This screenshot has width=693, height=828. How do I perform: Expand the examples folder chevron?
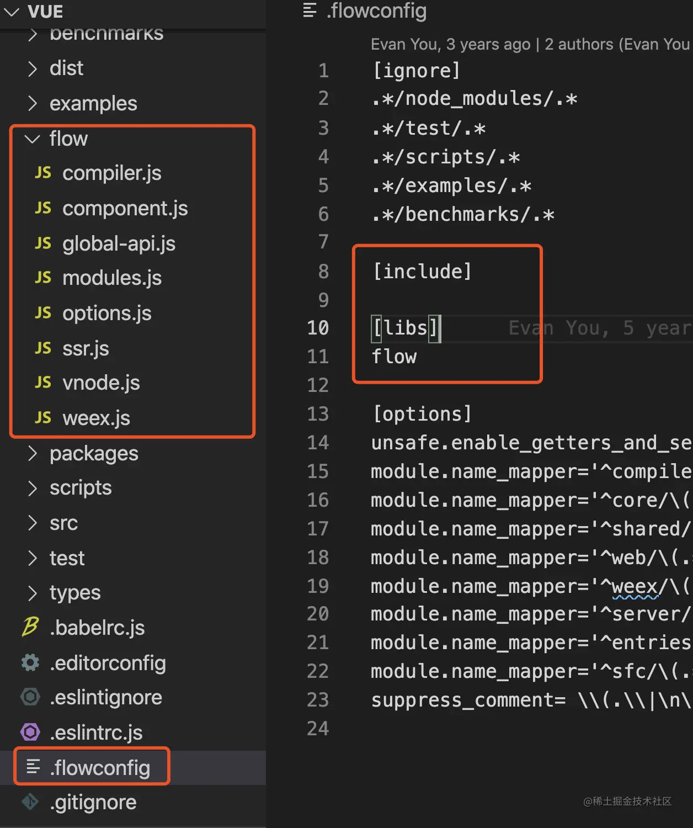tap(33, 104)
